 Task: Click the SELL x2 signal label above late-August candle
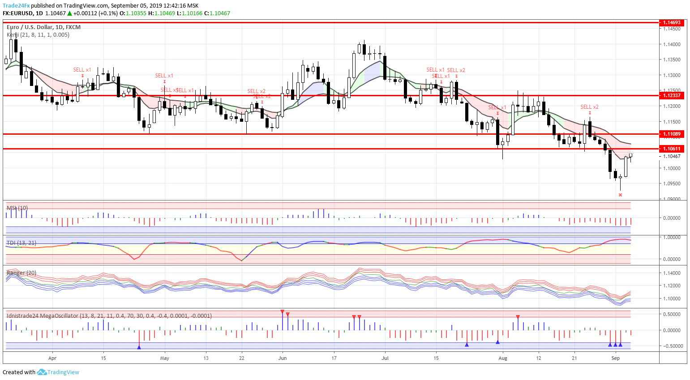pyautogui.click(x=590, y=107)
